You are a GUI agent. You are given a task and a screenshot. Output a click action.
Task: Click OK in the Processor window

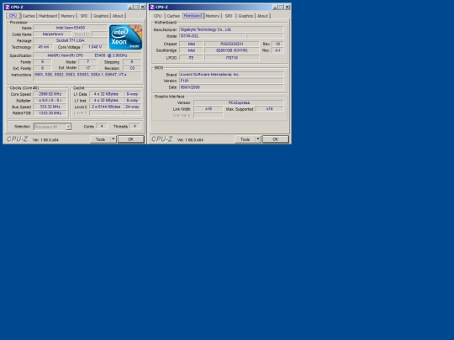tap(131, 139)
